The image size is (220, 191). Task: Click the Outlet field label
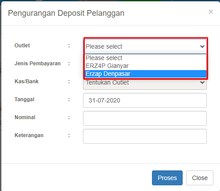pos(22,46)
